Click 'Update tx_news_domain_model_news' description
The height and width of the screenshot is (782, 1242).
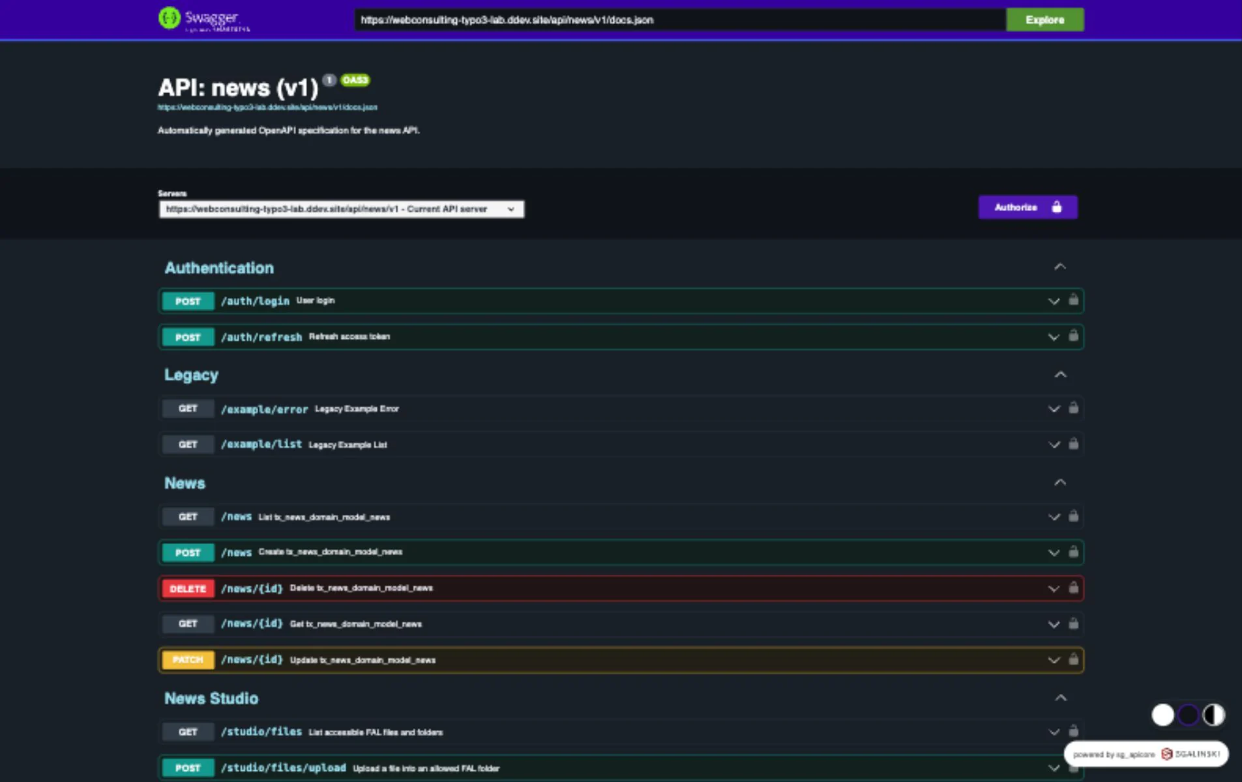click(x=362, y=660)
